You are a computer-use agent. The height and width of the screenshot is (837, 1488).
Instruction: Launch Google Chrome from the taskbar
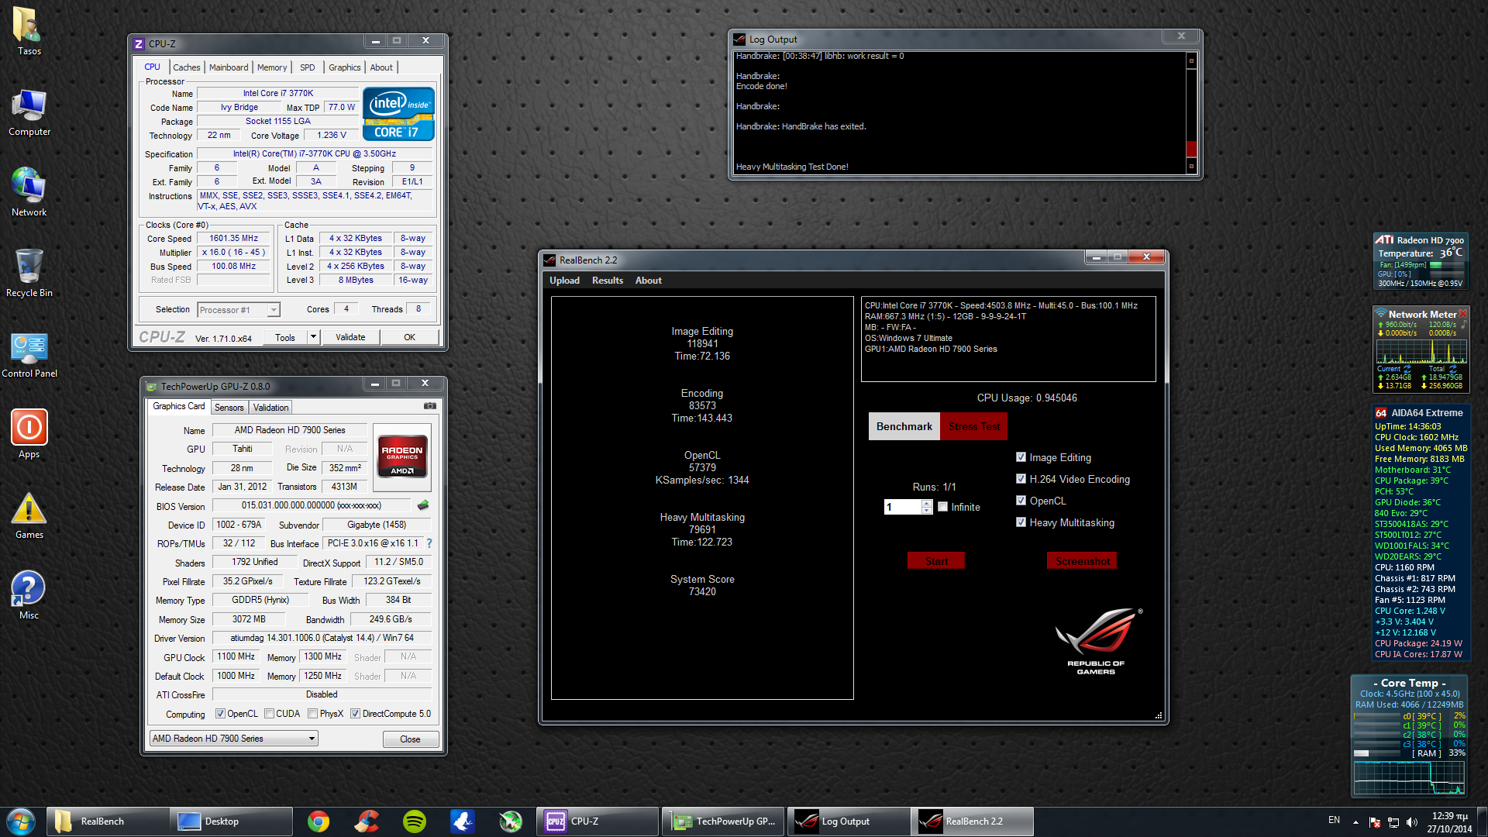click(318, 821)
